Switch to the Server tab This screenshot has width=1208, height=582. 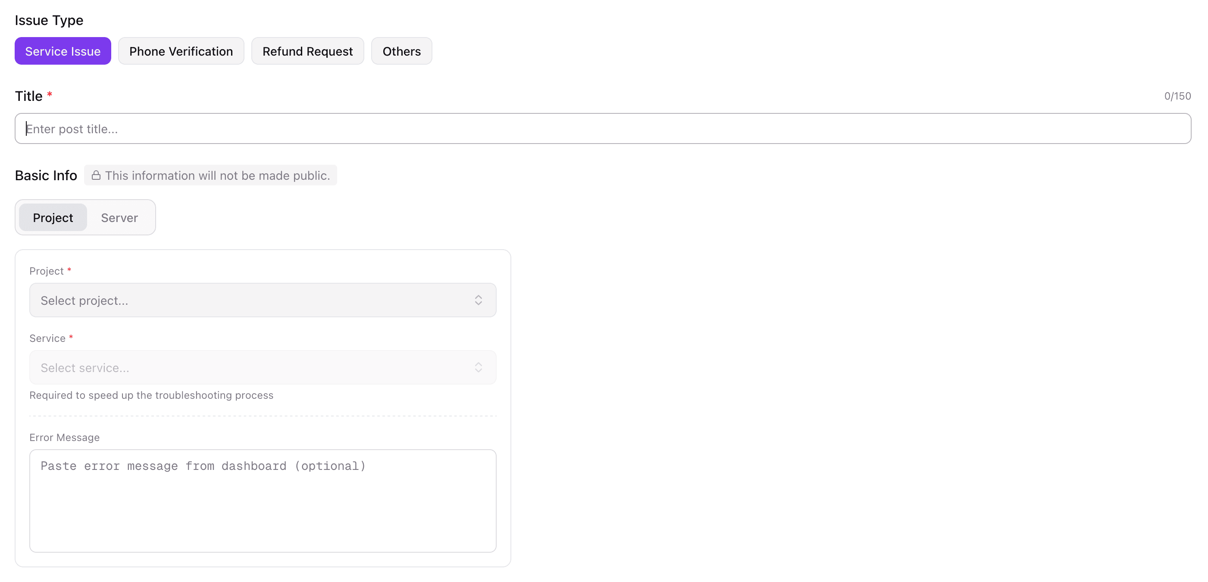(119, 218)
